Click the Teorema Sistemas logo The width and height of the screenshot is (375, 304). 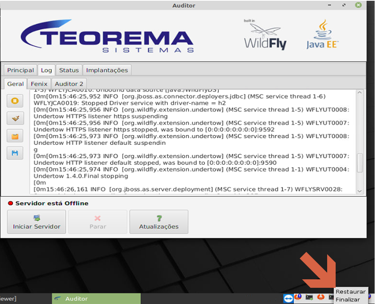pos(107,36)
